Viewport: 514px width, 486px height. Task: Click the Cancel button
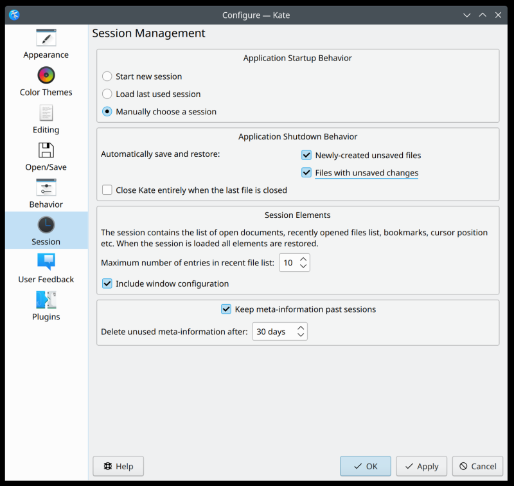tap(477, 466)
